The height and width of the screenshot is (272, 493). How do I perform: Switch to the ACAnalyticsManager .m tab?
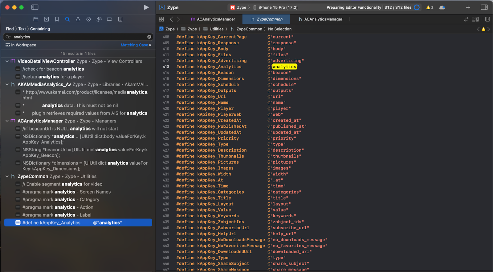pyautogui.click(x=213, y=19)
